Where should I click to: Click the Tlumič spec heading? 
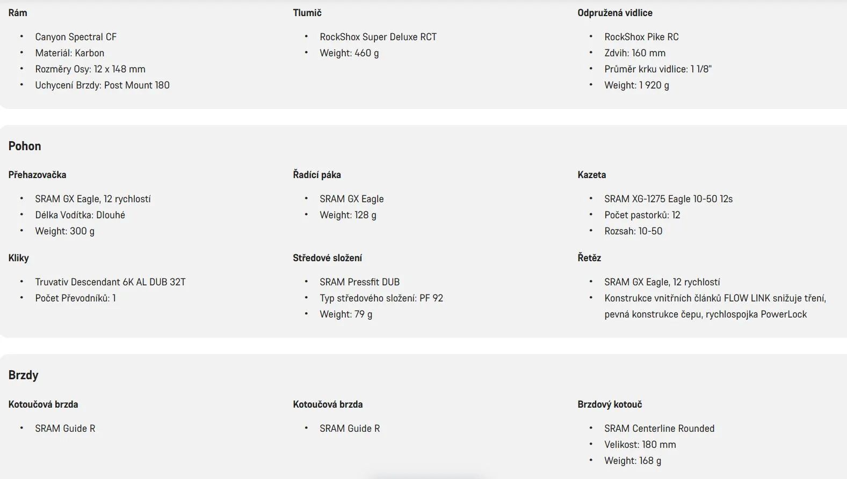pyautogui.click(x=307, y=13)
